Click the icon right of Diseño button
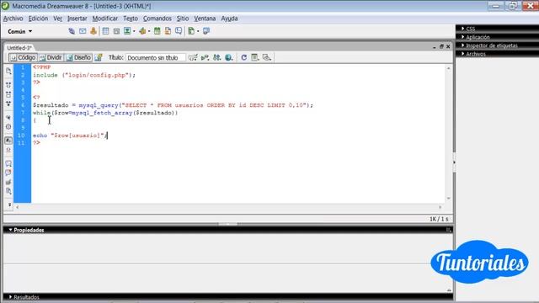 click(x=99, y=58)
